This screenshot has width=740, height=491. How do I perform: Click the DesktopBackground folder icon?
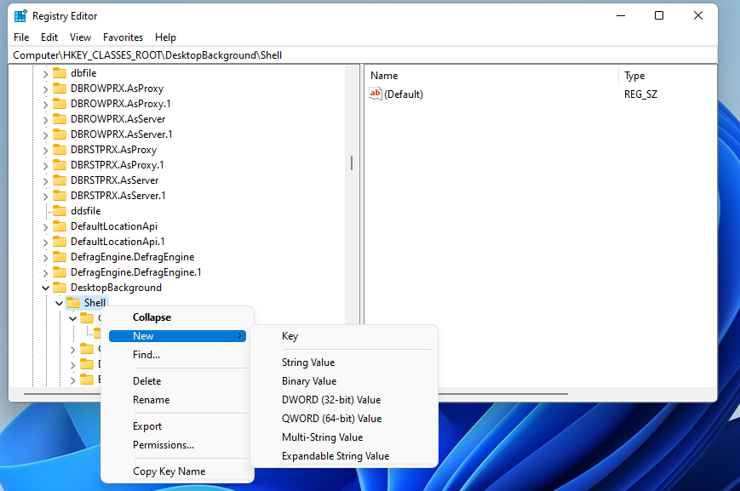coord(60,287)
